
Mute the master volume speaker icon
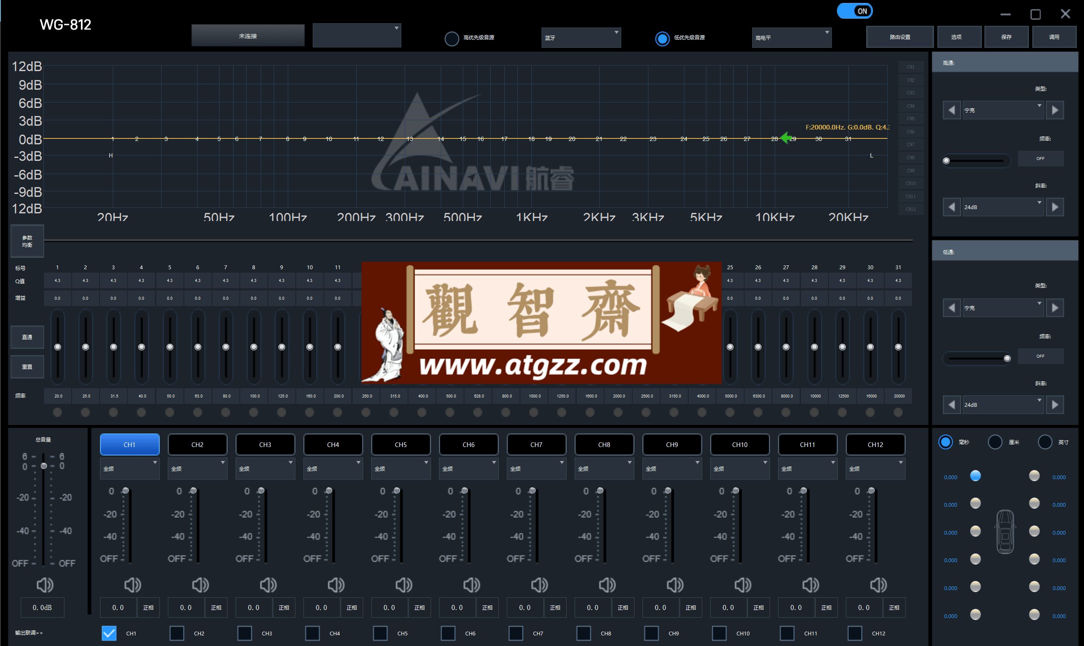[44, 585]
